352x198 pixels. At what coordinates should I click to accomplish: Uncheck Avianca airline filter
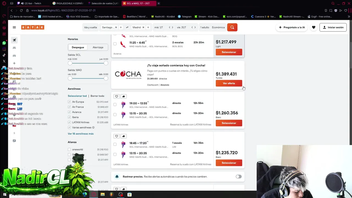tap(69, 112)
